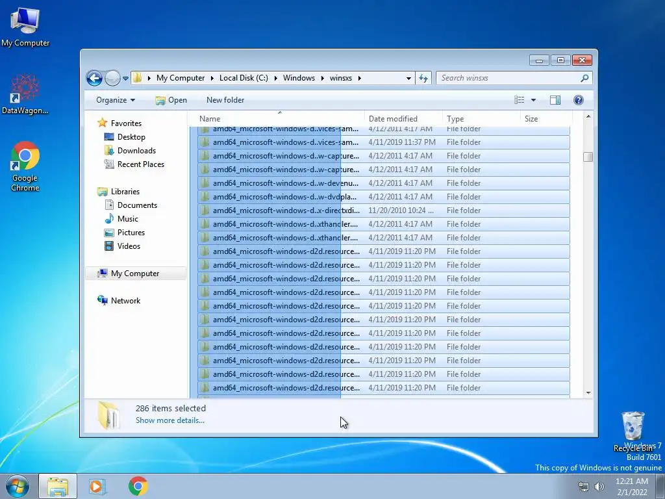Open Google Chrome desktop shortcut
Screen dimensions: 665x499
tap(25, 167)
